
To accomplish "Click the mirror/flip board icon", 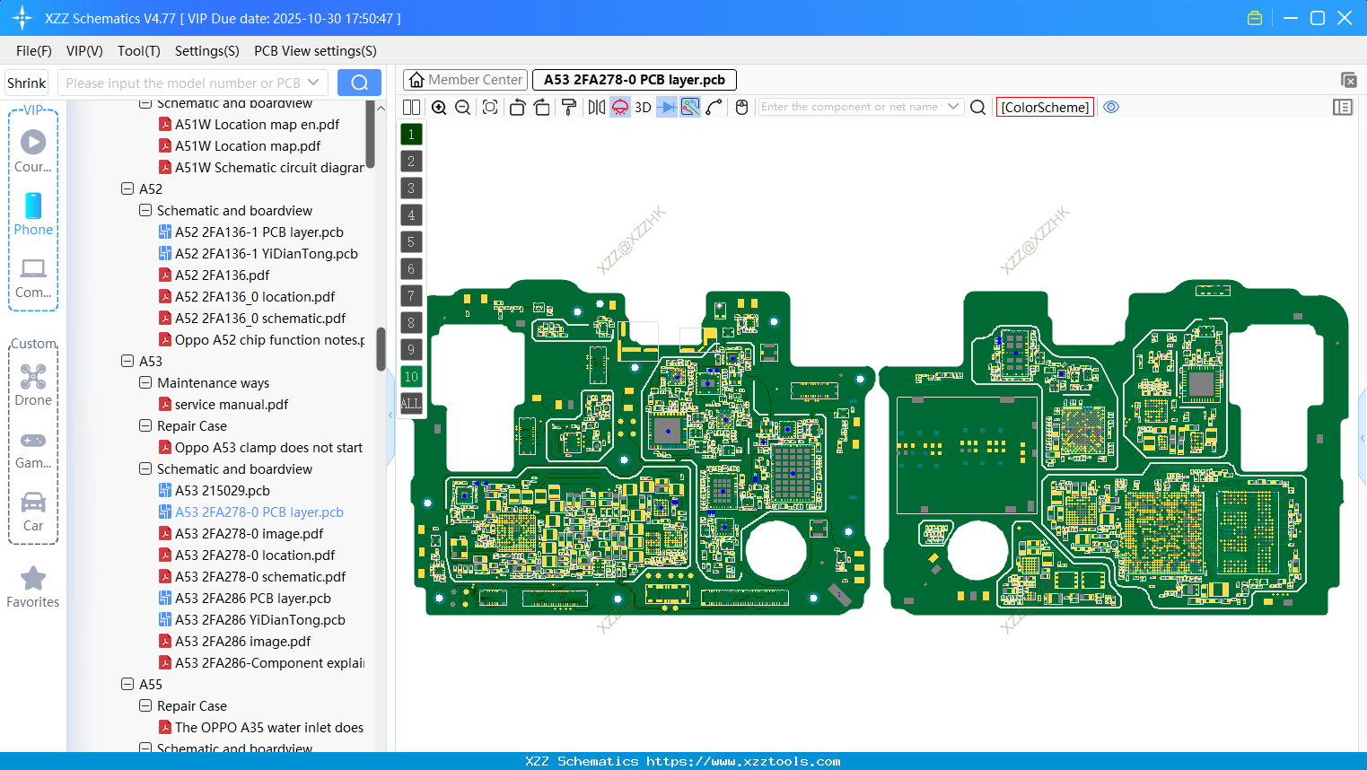I will 596,108.
